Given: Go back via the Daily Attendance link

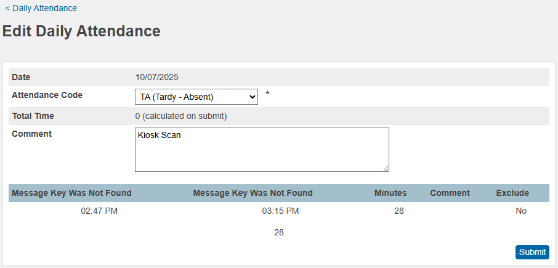Looking at the screenshot, I should [41, 9].
